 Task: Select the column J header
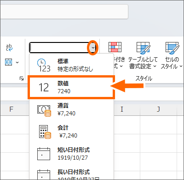(x=159, y=109)
